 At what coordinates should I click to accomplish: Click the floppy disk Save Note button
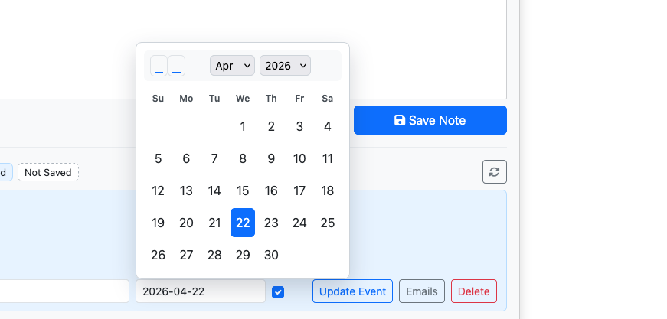tap(430, 120)
